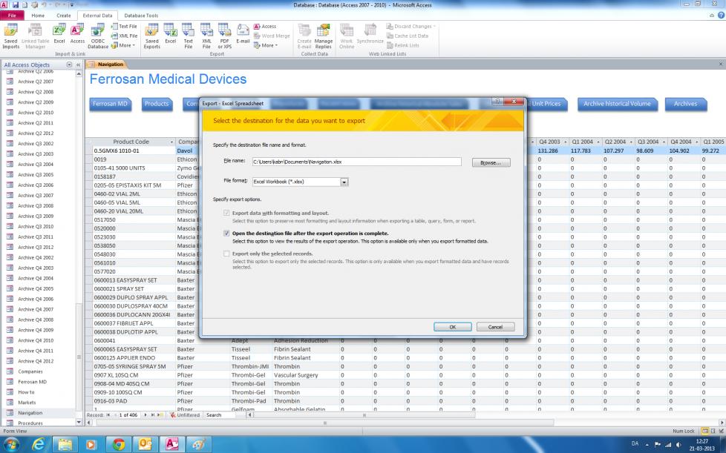Cancel the Export dialog
This screenshot has width=726, height=453.
pos(495,327)
